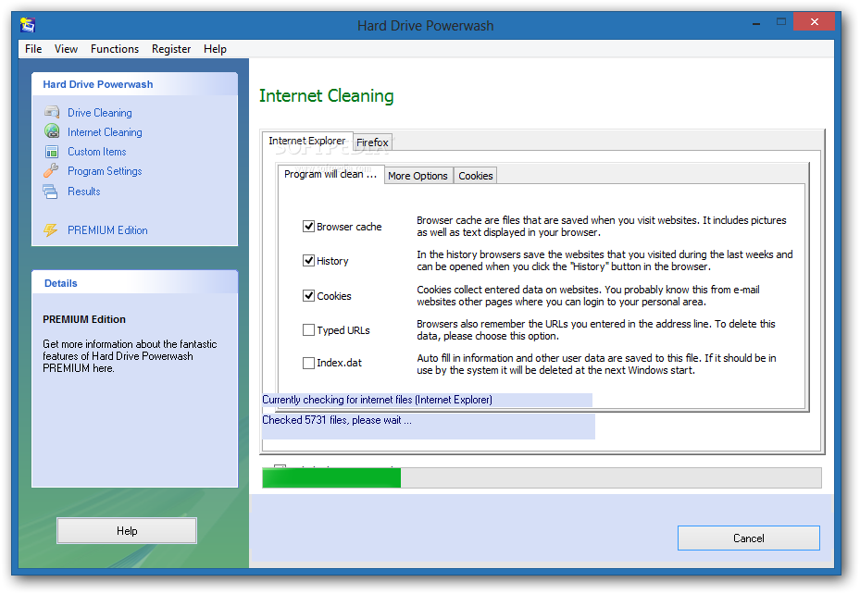Open the Functions menu

[x=115, y=49]
